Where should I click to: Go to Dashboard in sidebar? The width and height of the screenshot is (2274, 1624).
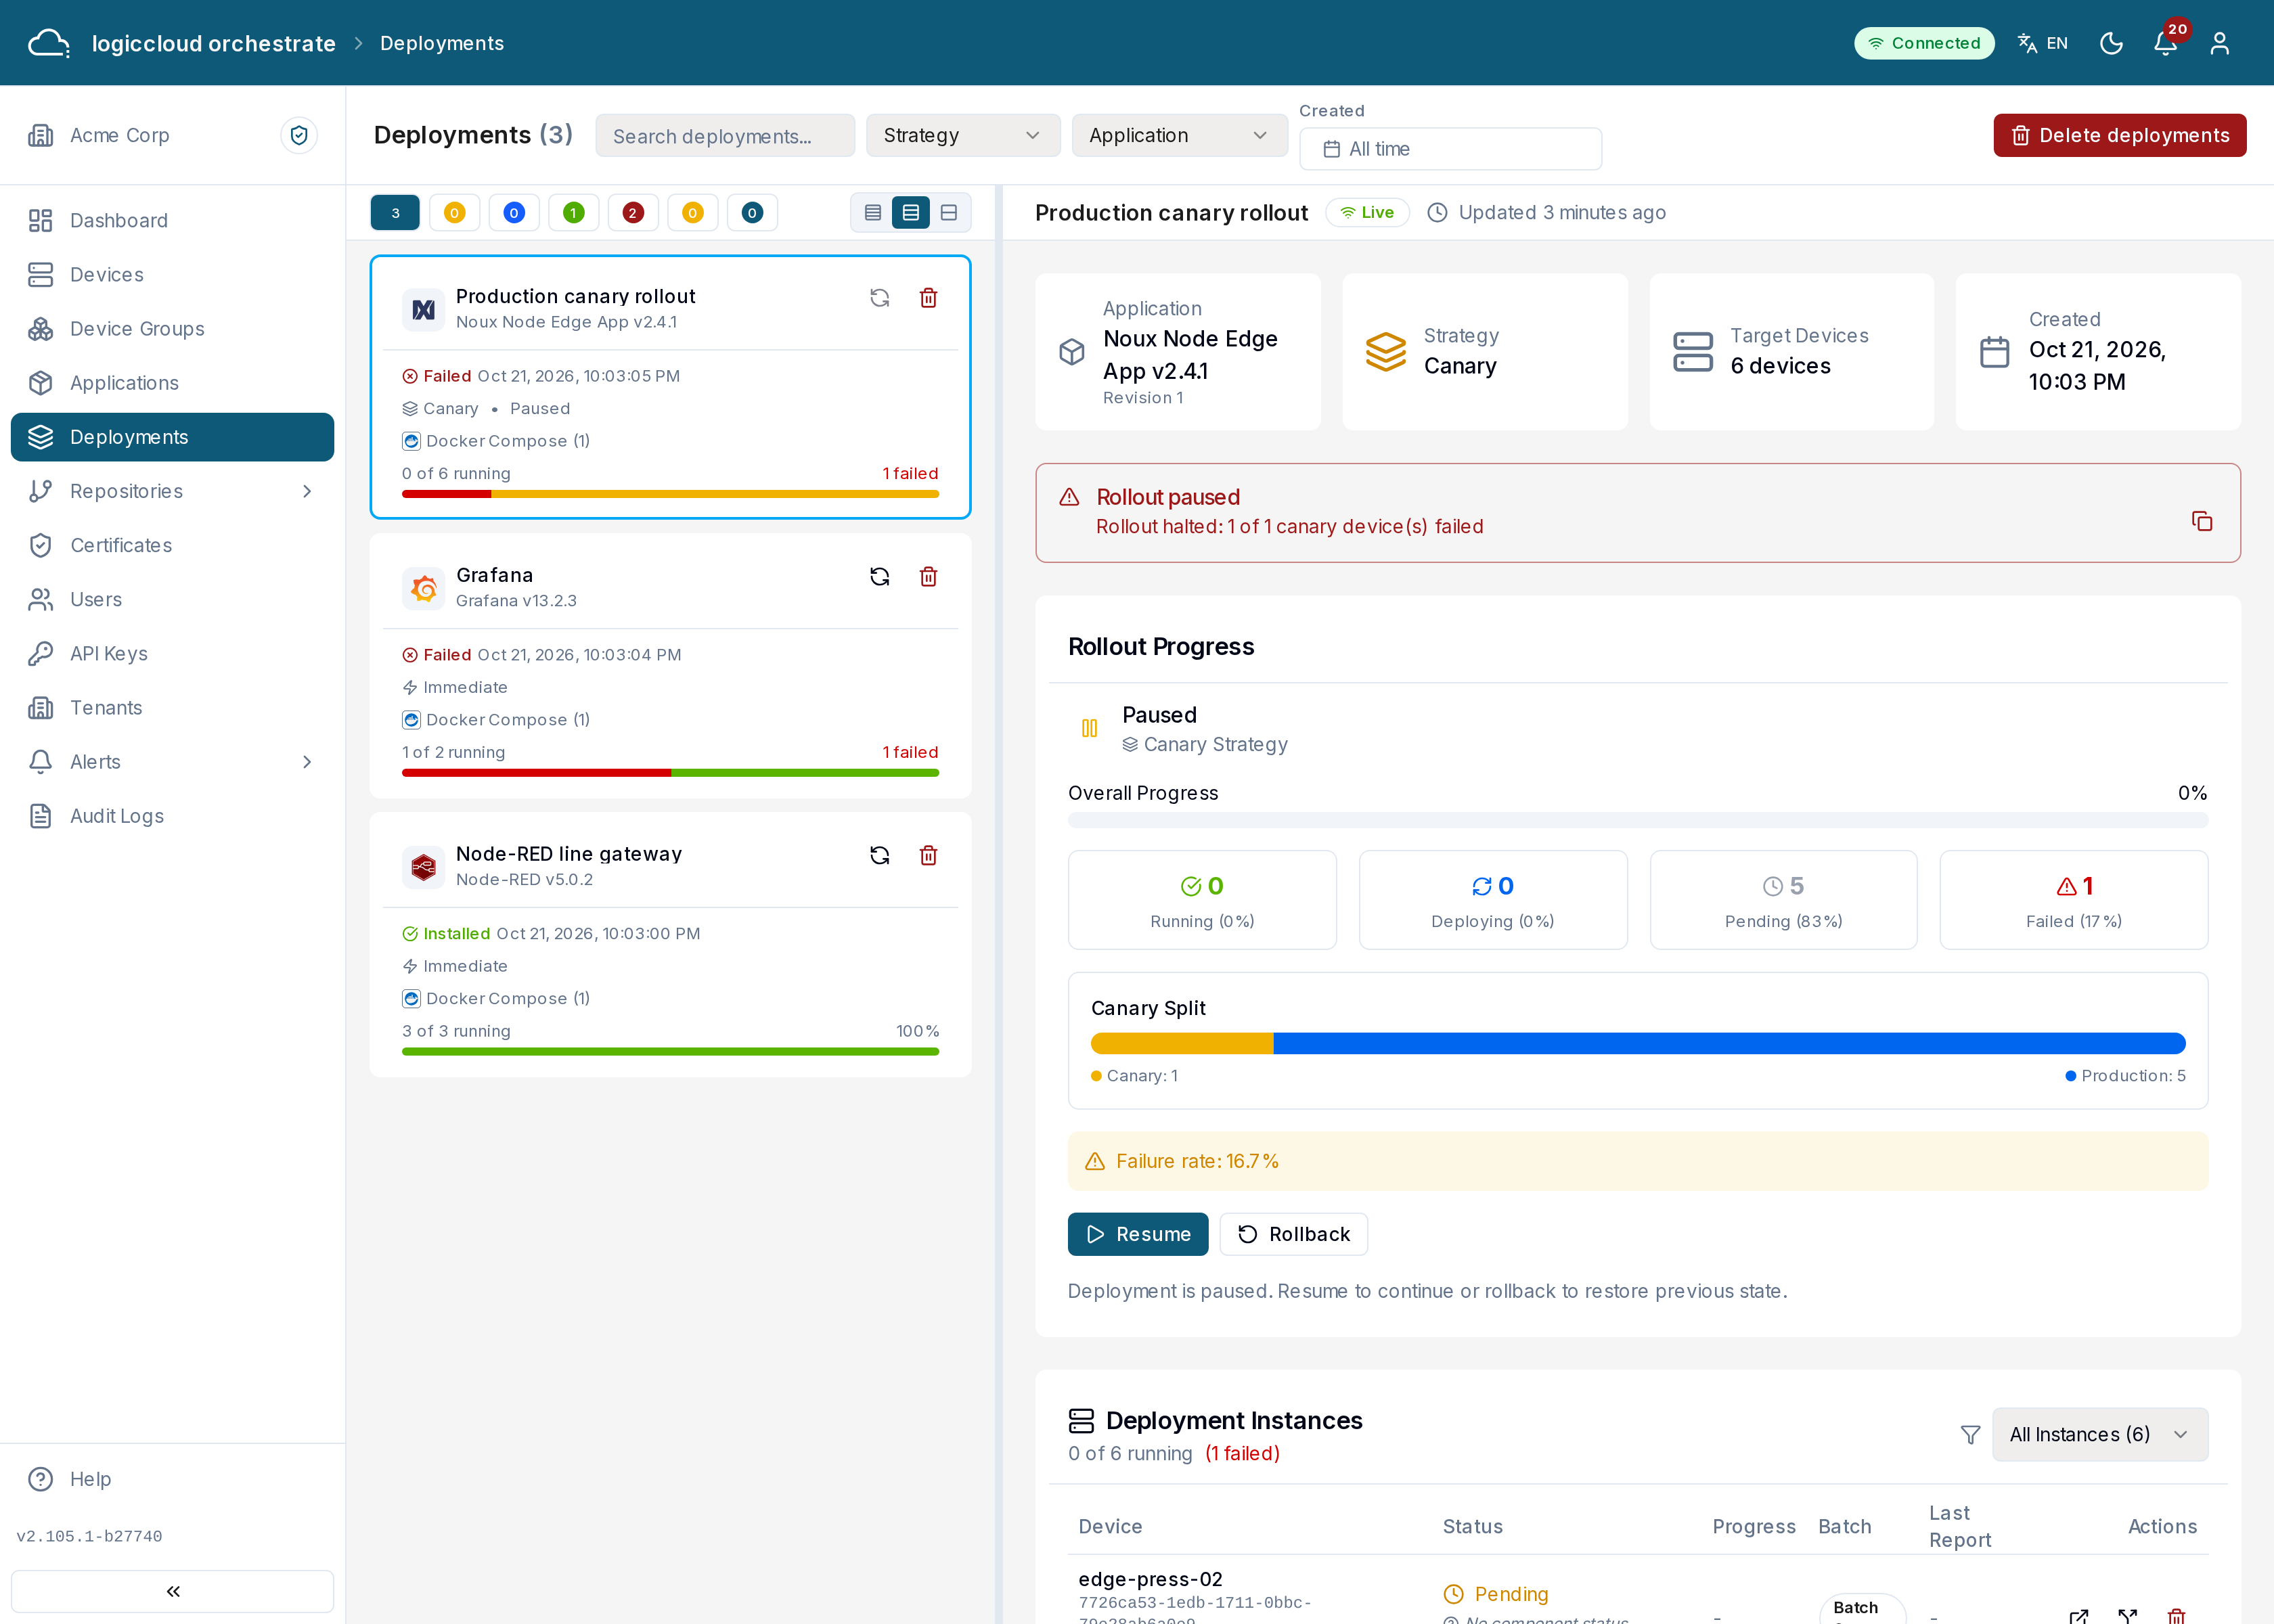tap(172, 220)
